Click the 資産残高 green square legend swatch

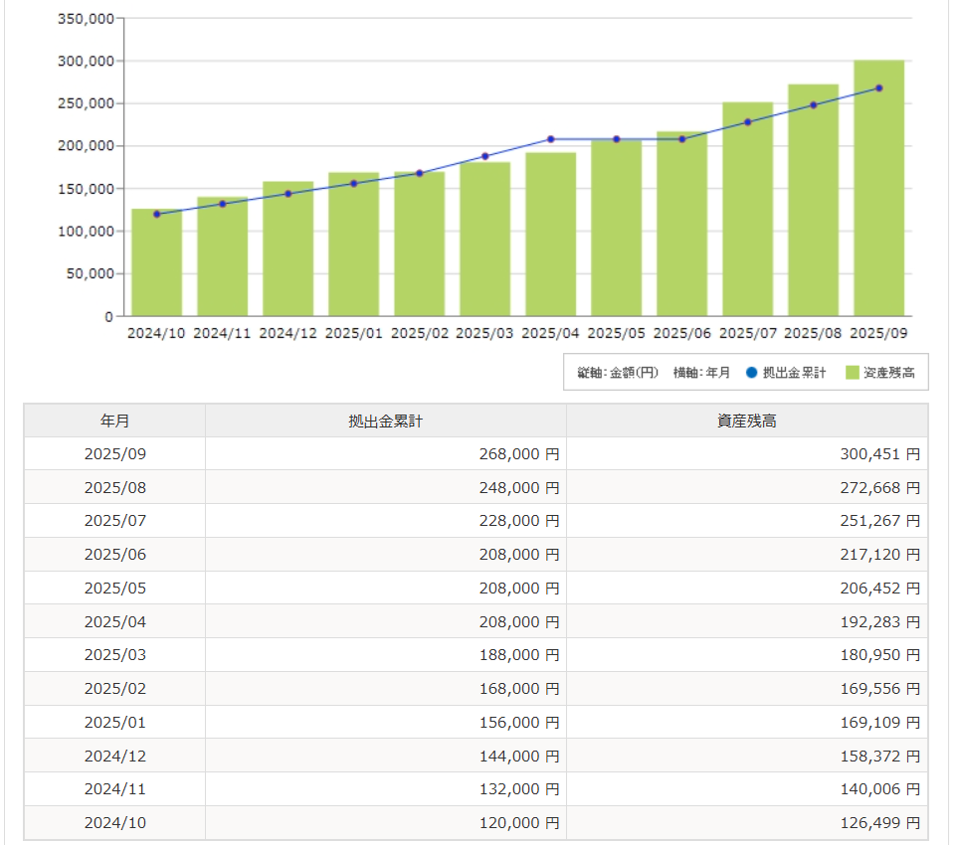coord(852,373)
